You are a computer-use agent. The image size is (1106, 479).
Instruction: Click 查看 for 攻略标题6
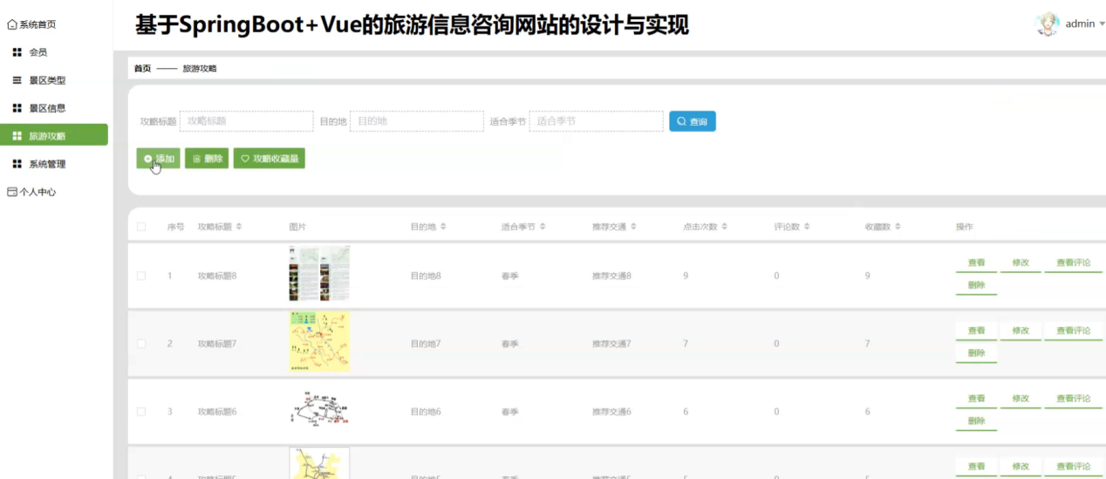(976, 399)
